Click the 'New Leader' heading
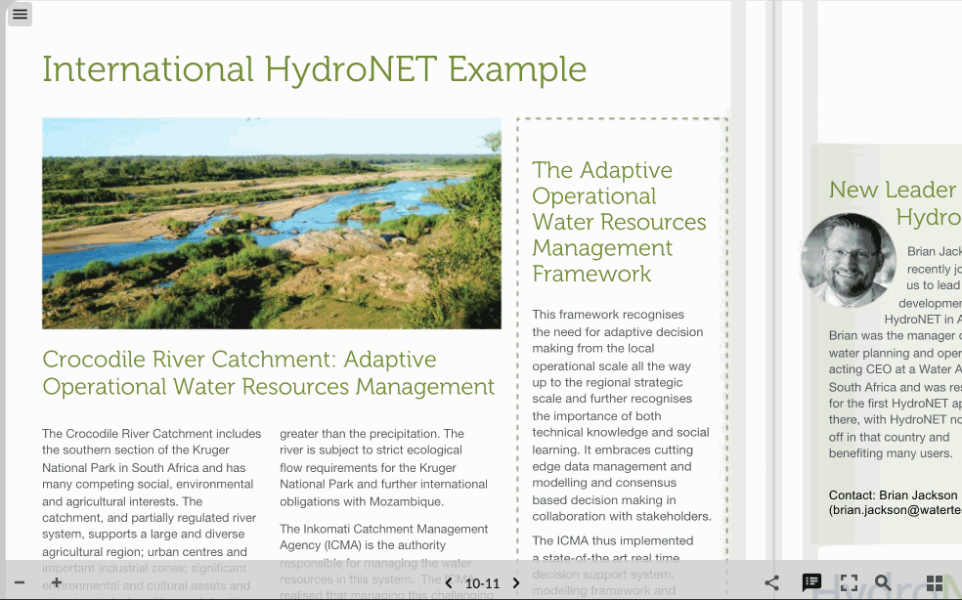The height and width of the screenshot is (600, 962). [x=893, y=190]
